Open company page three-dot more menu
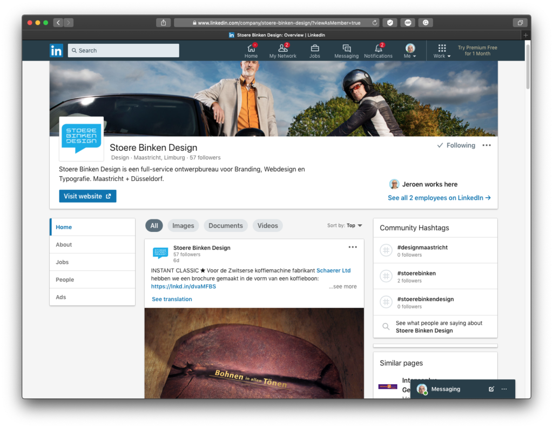The height and width of the screenshot is (428, 553). [x=487, y=145]
